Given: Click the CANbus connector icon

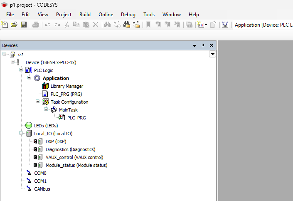Looking at the screenshot, I should (29, 189).
